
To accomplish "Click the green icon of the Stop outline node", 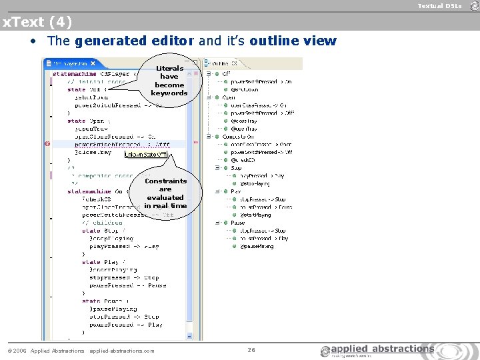I will coord(225,168).
